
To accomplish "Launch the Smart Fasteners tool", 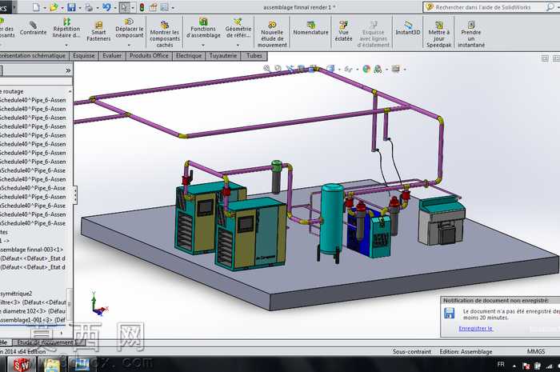I will (98, 31).
